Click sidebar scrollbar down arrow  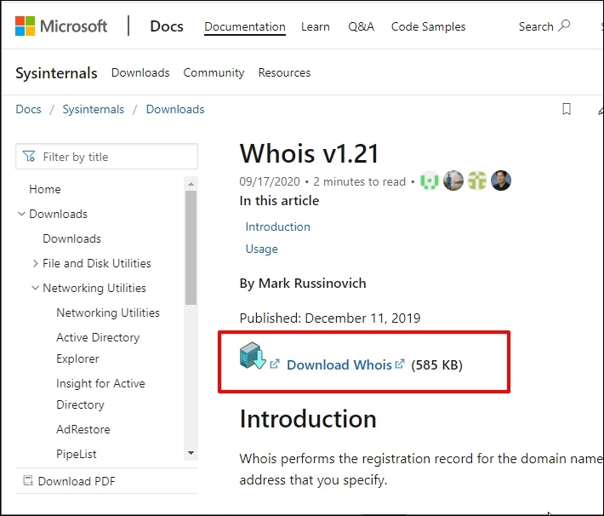(x=191, y=453)
